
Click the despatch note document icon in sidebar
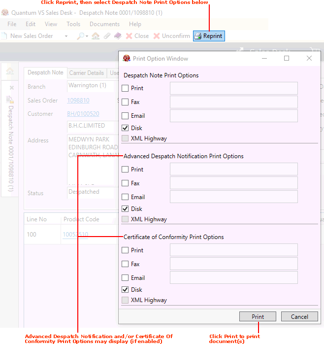point(10,100)
